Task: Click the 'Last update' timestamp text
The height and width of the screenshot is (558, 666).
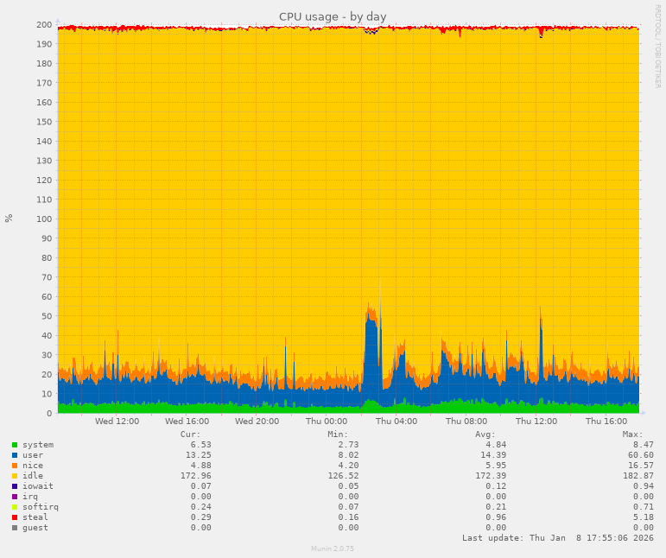Action: point(558,538)
